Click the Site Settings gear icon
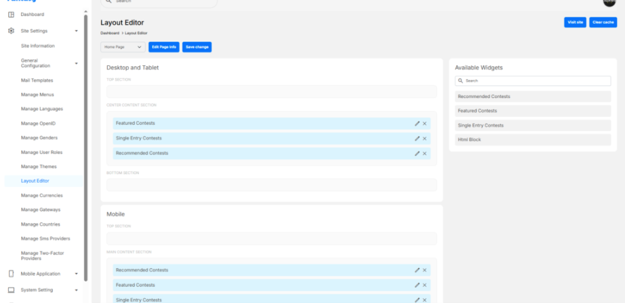This screenshot has height=303, width=625. click(x=11, y=31)
